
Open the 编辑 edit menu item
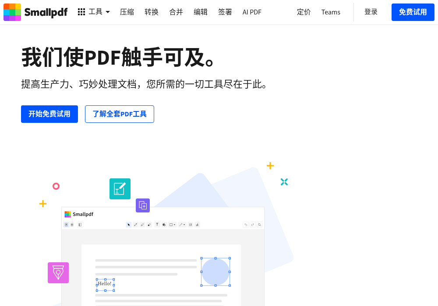[x=201, y=12]
